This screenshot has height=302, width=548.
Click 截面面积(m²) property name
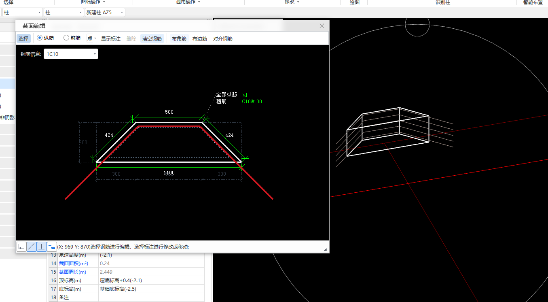[x=74, y=263]
